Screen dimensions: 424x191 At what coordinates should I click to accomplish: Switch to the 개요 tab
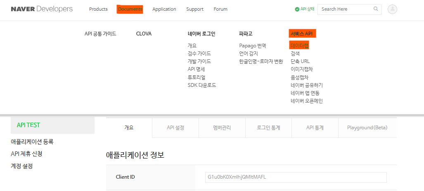(129, 128)
